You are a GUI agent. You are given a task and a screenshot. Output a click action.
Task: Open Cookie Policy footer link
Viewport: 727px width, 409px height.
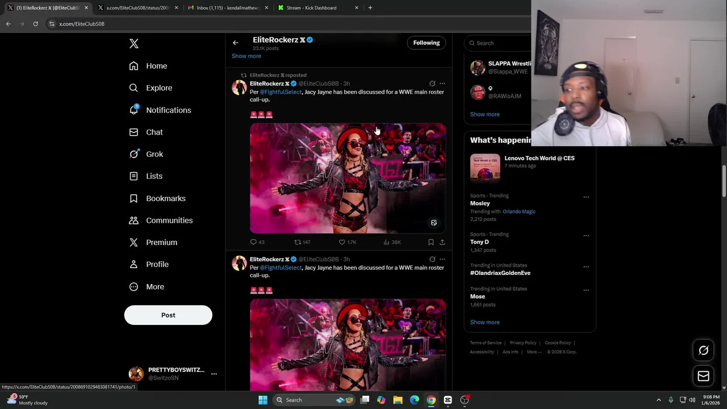558,343
